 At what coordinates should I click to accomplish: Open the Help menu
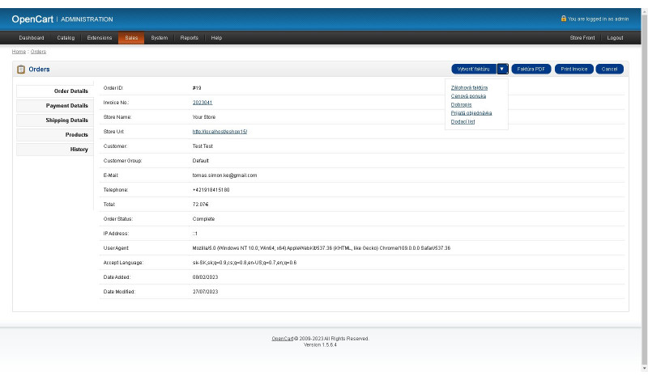216,37
